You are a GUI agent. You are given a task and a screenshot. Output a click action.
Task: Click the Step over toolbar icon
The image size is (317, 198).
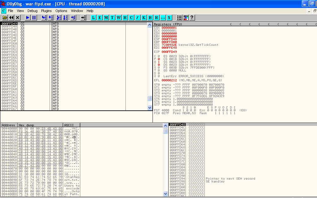coord(51,18)
